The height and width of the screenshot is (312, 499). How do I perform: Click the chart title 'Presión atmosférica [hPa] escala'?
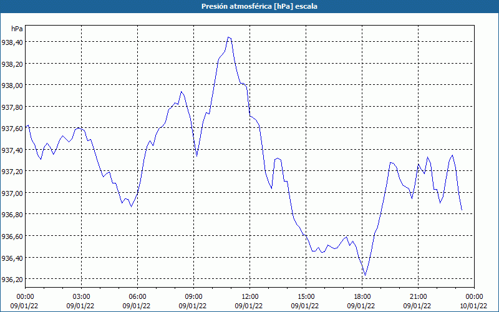[259, 6]
